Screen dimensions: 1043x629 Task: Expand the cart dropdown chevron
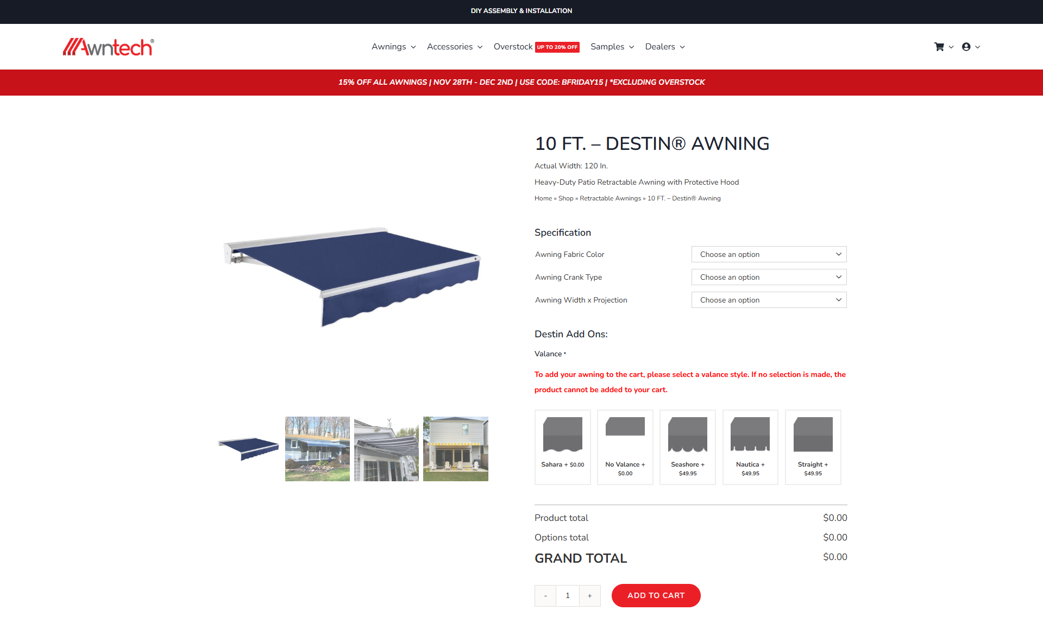click(x=951, y=47)
